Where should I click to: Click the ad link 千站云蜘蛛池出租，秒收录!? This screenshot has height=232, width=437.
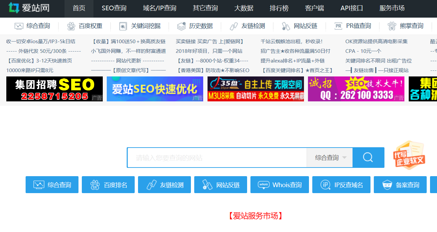[x=292, y=42]
